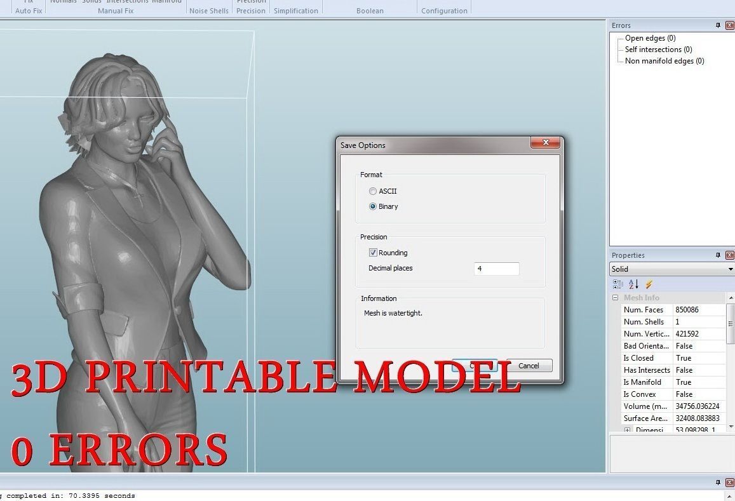Select 'Non manifold edges (0)' entry

click(x=664, y=61)
